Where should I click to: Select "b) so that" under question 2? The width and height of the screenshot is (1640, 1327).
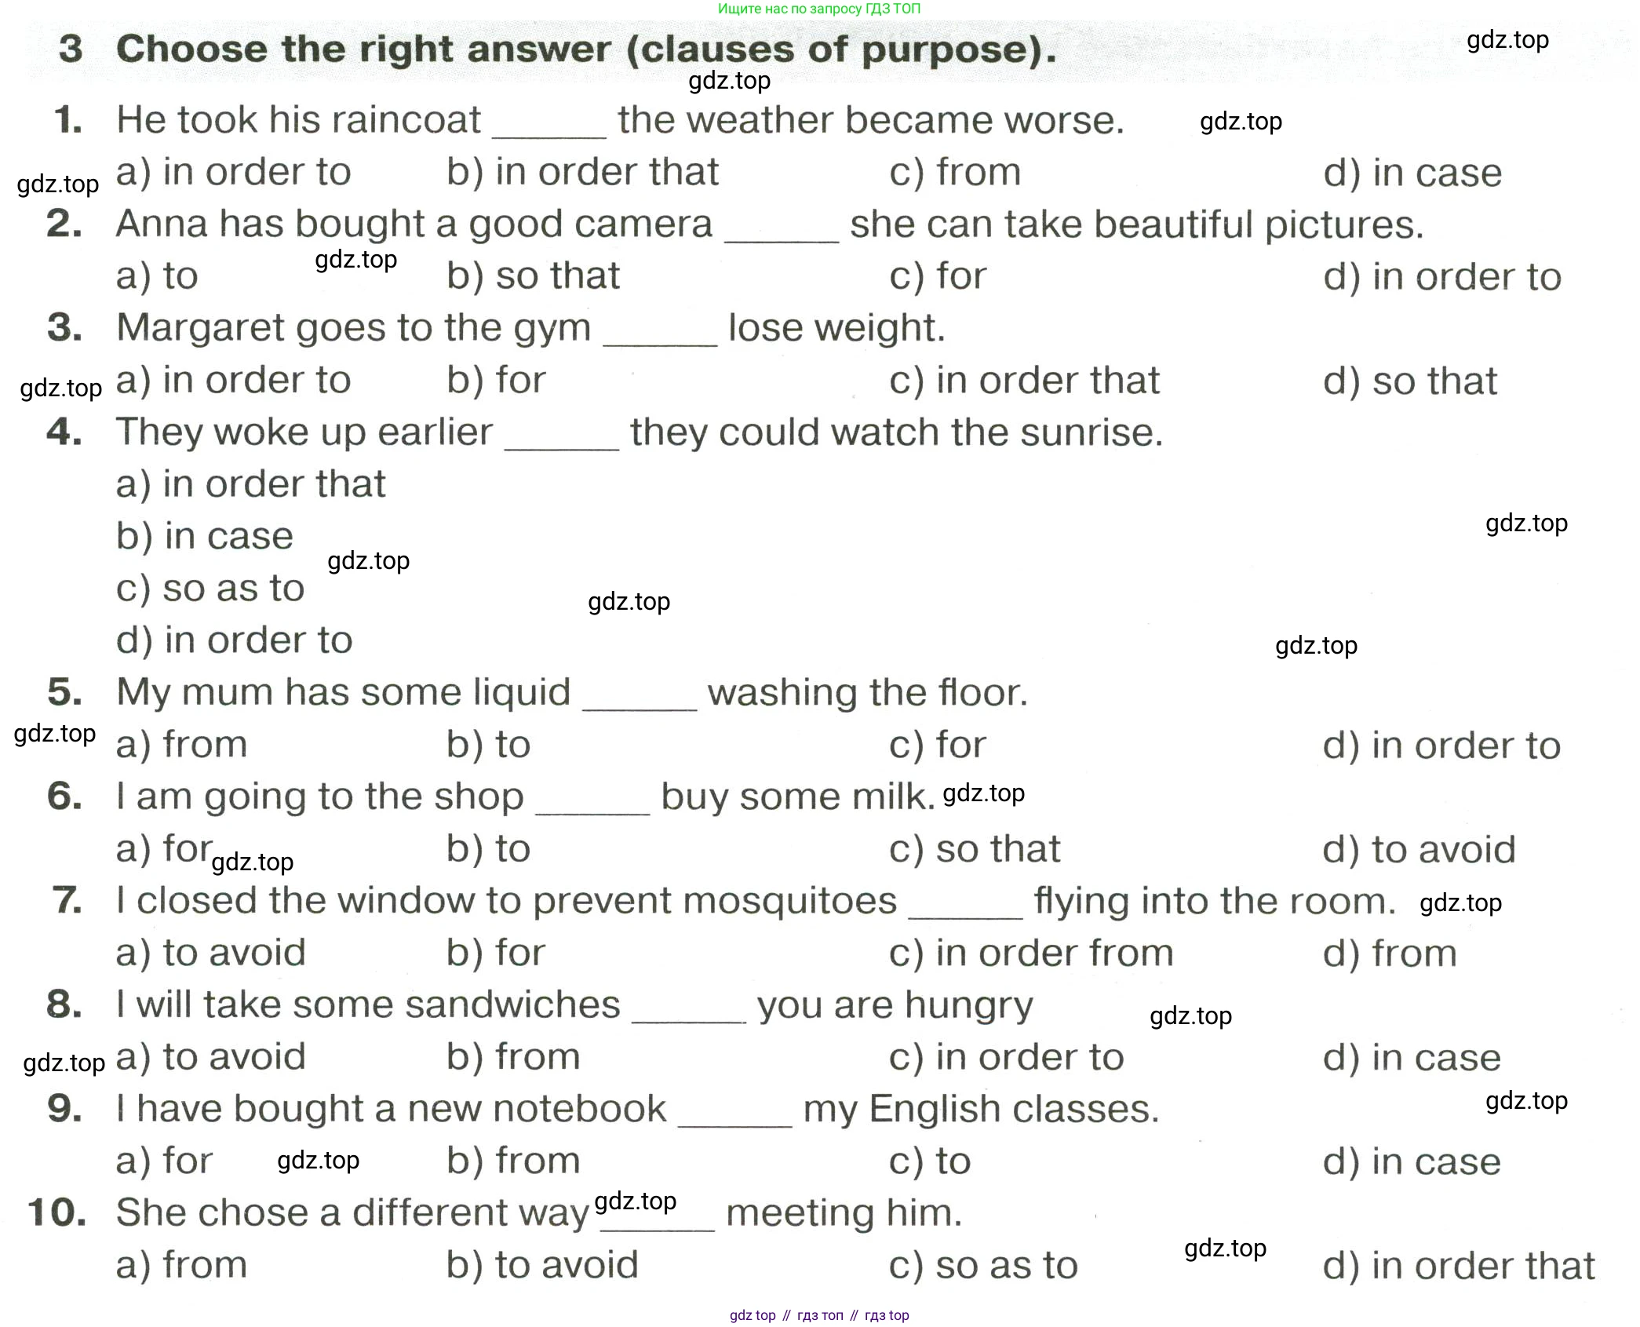pos(533,276)
